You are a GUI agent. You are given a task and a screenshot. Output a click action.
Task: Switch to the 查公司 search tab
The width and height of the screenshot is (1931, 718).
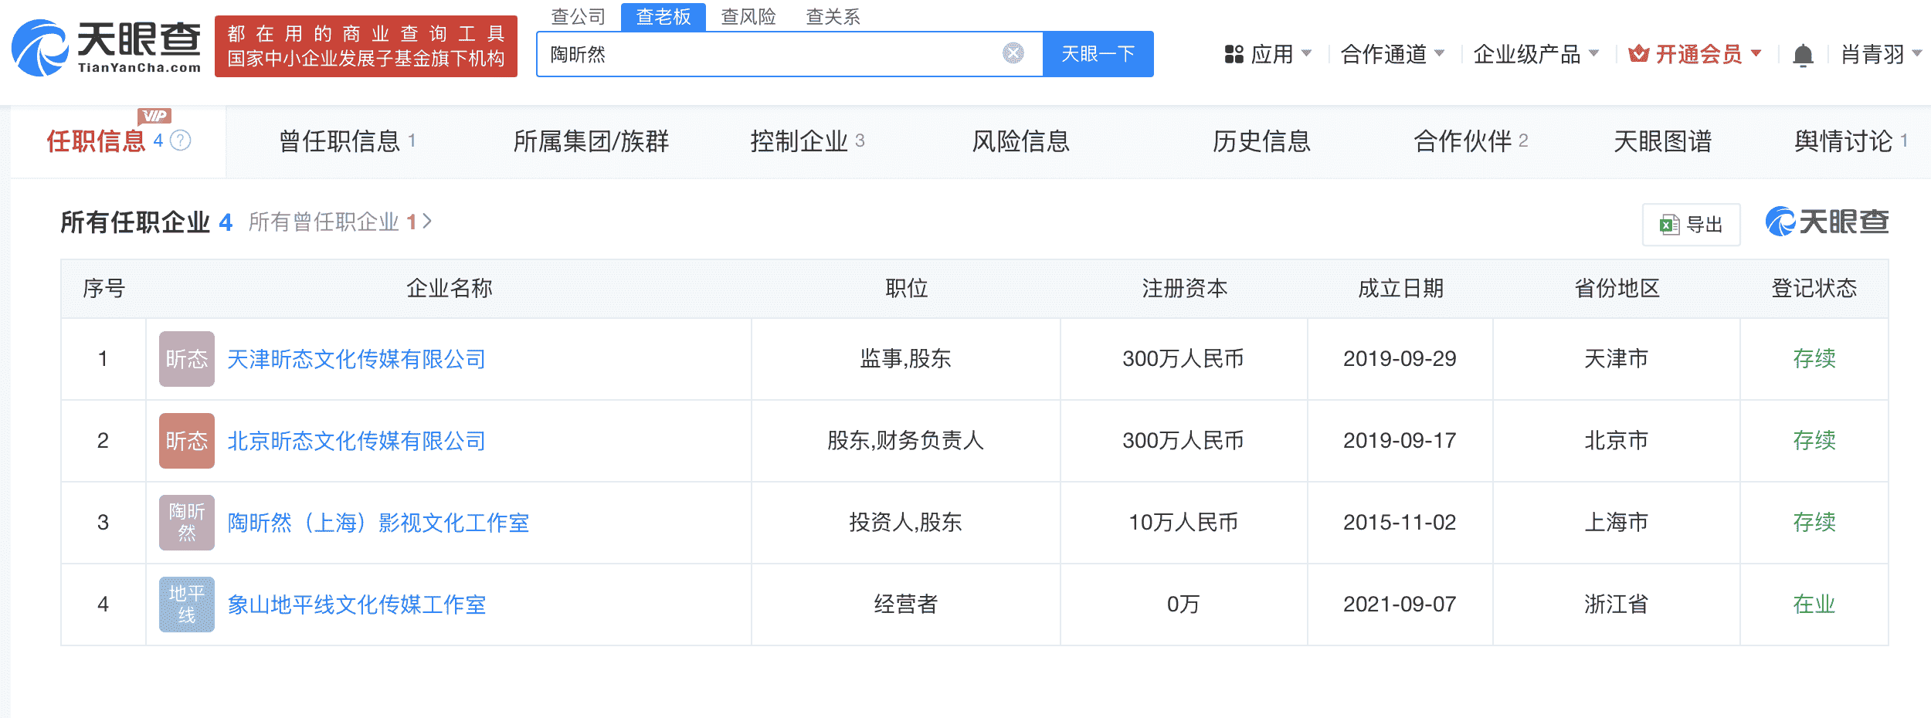578,16
